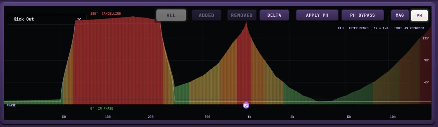The width and height of the screenshot is (438, 127).
Task: Click the 5k frequency tick label
Action: [x=349, y=117]
